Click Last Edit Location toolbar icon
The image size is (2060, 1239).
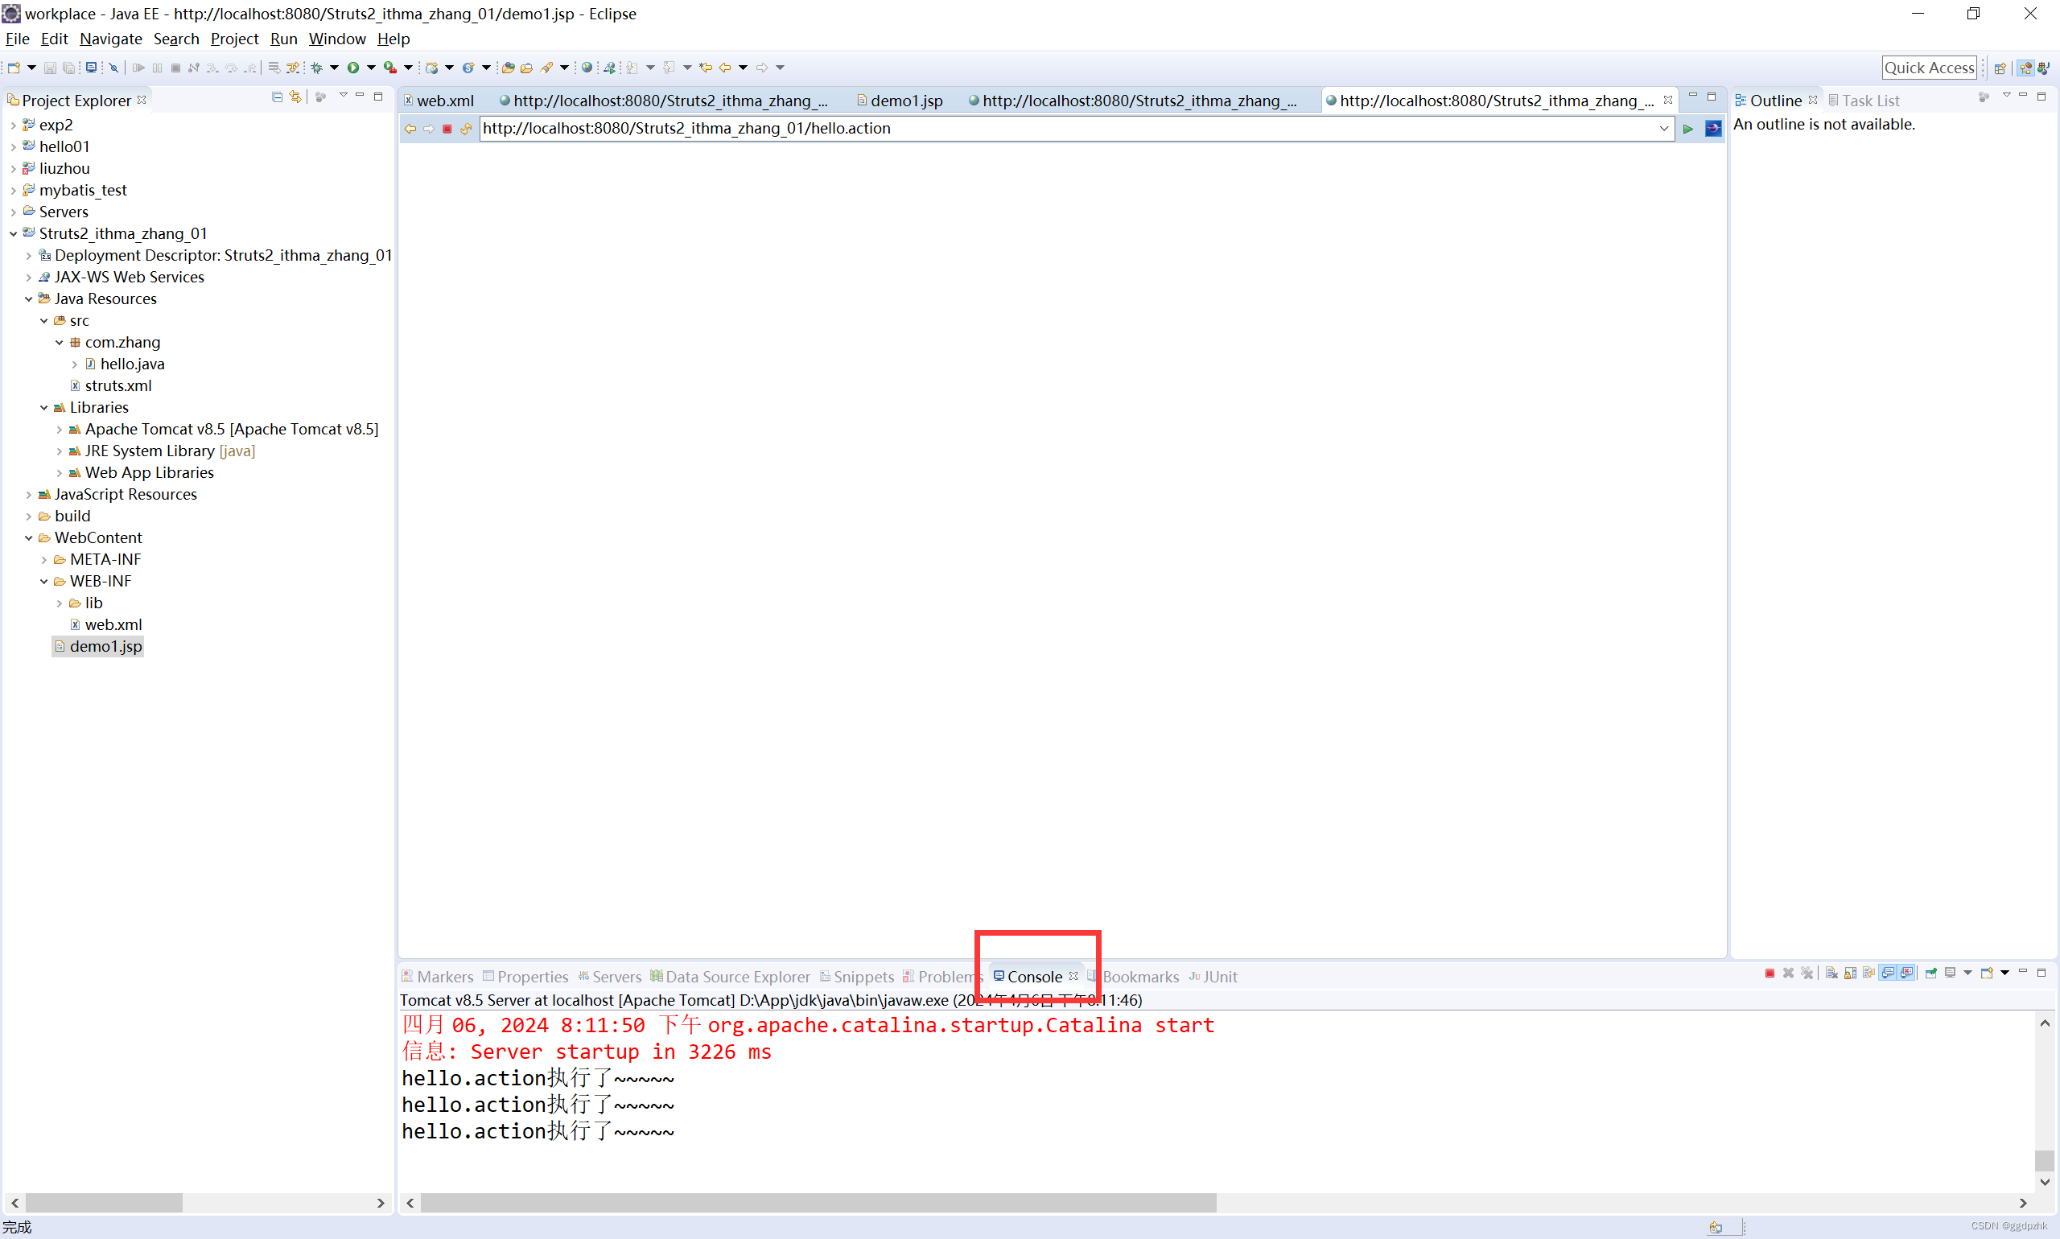click(x=705, y=68)
